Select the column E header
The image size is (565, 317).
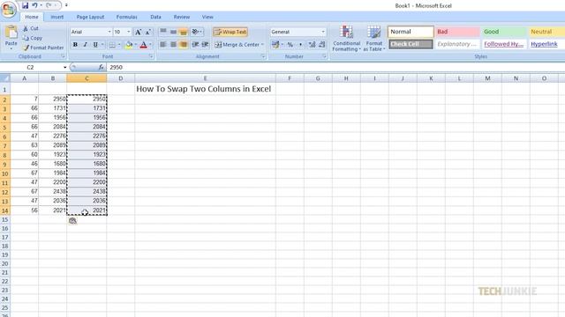pyautogui.click(x=205, y=78)
